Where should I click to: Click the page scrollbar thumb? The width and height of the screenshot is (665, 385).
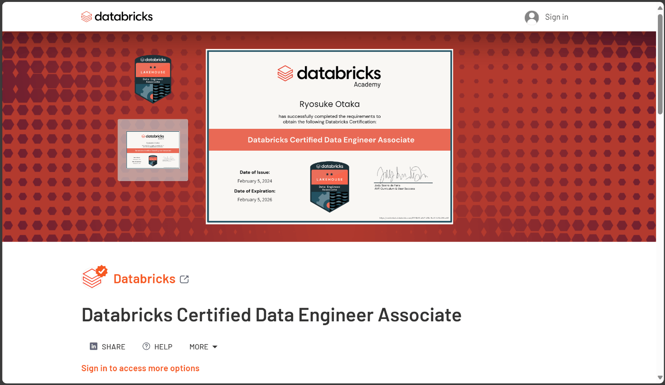660,64
